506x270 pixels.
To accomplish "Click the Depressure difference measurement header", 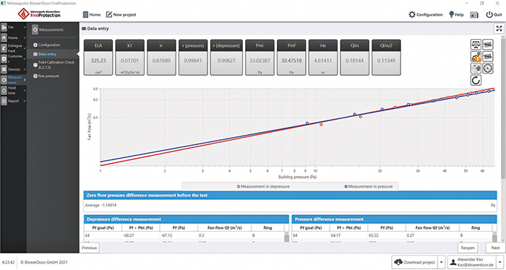I will [186, 219].
